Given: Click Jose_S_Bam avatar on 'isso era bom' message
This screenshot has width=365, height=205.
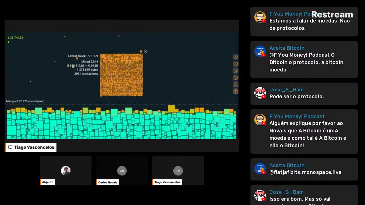Looking at the screenshot, I should click(260, 195).
